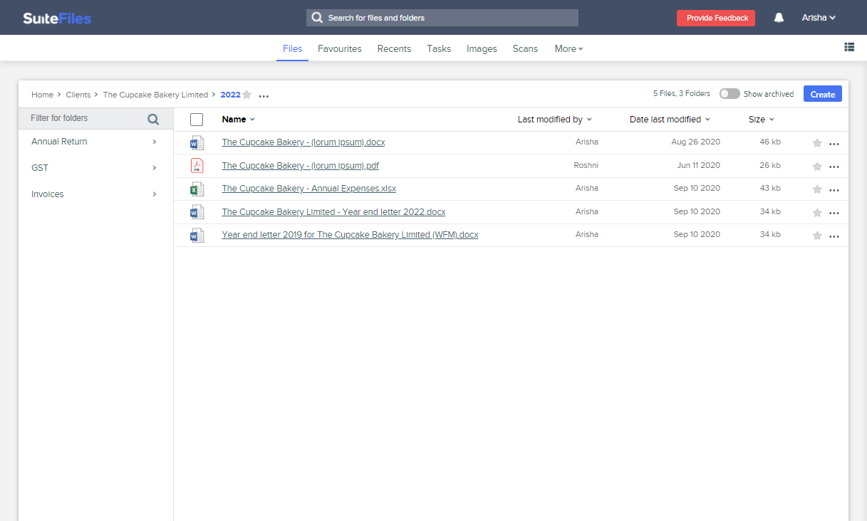Expand the Invoices folder in the sidebar
This screenshot has height=521, width=867.
pyautogui.click(x=153, y=194)
